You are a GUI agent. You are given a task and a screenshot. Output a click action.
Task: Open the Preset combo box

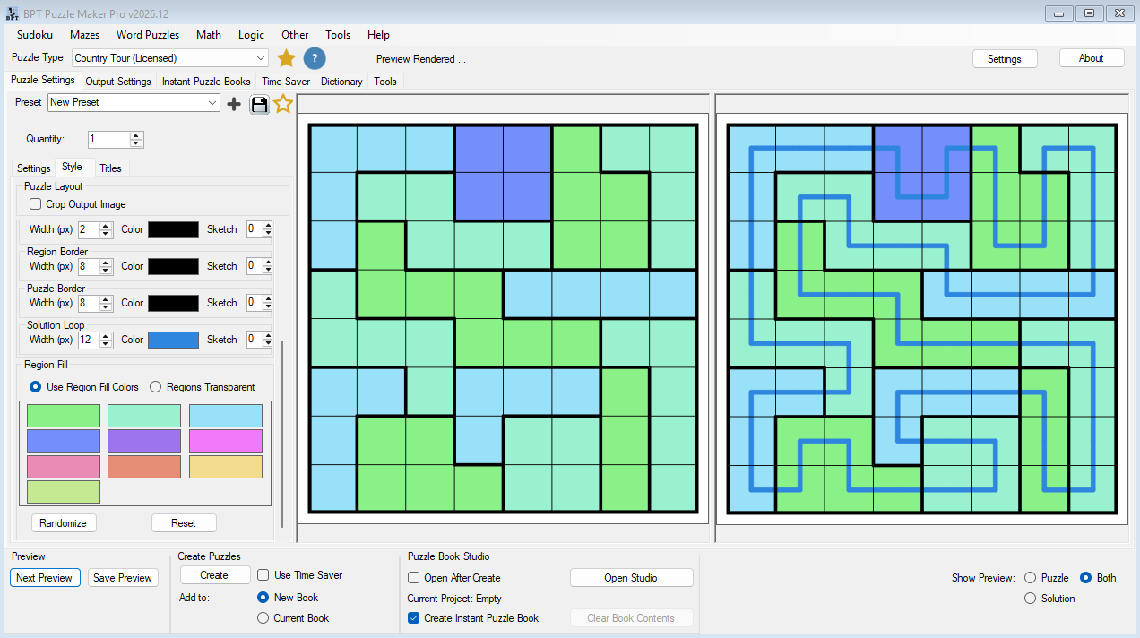point(134,102)
